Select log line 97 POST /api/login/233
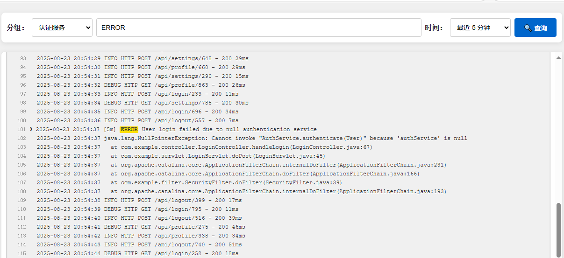This screenshot has height=258, width=564. pos(137,94)
